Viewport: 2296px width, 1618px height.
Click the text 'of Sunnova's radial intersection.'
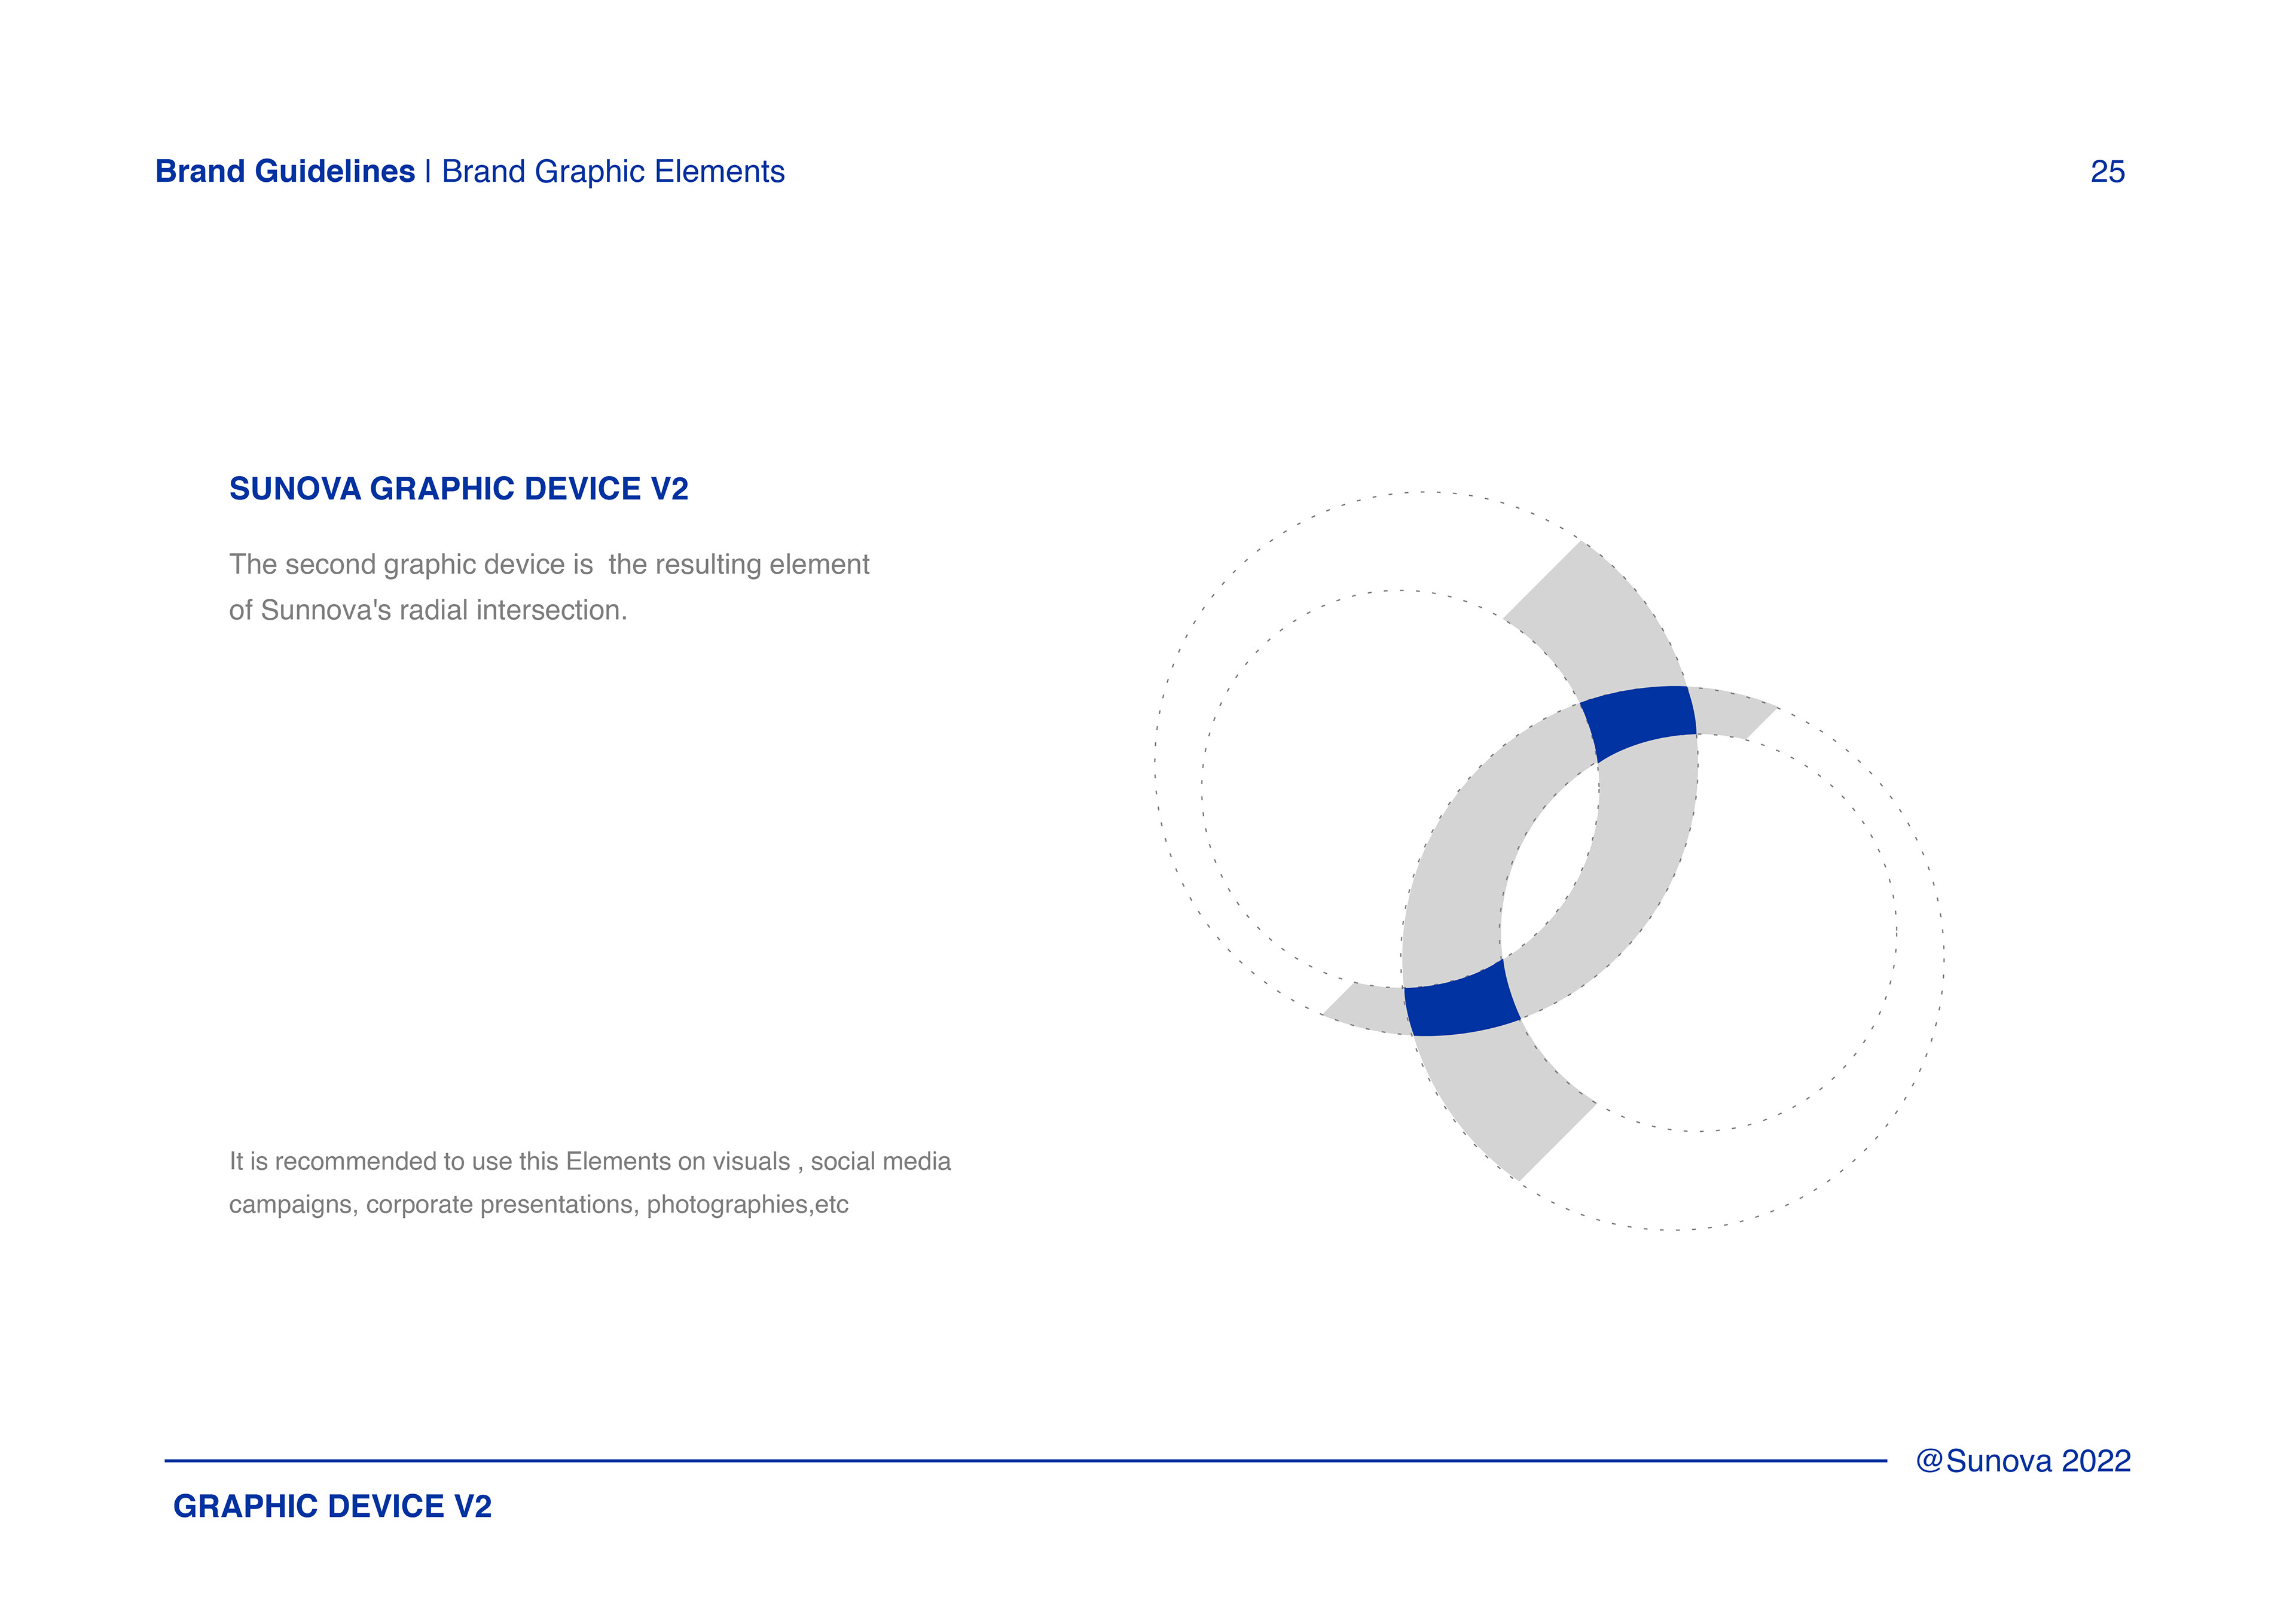click(x=428, y=610)
